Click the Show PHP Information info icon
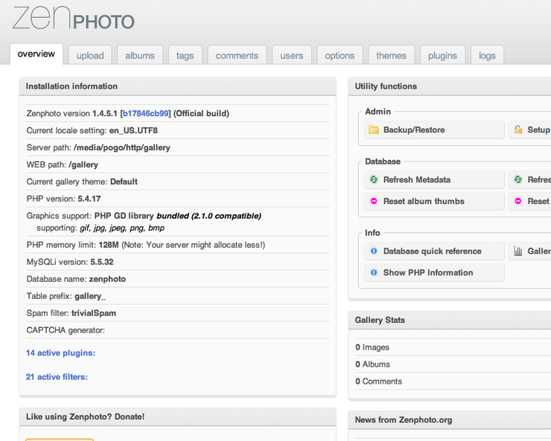The width and height of the screenshot is (551, 441). click(374, 272)
